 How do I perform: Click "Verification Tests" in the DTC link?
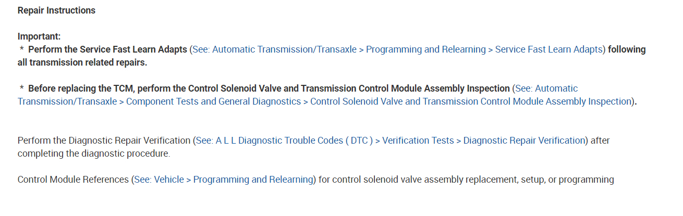click(x=418, y=141)
